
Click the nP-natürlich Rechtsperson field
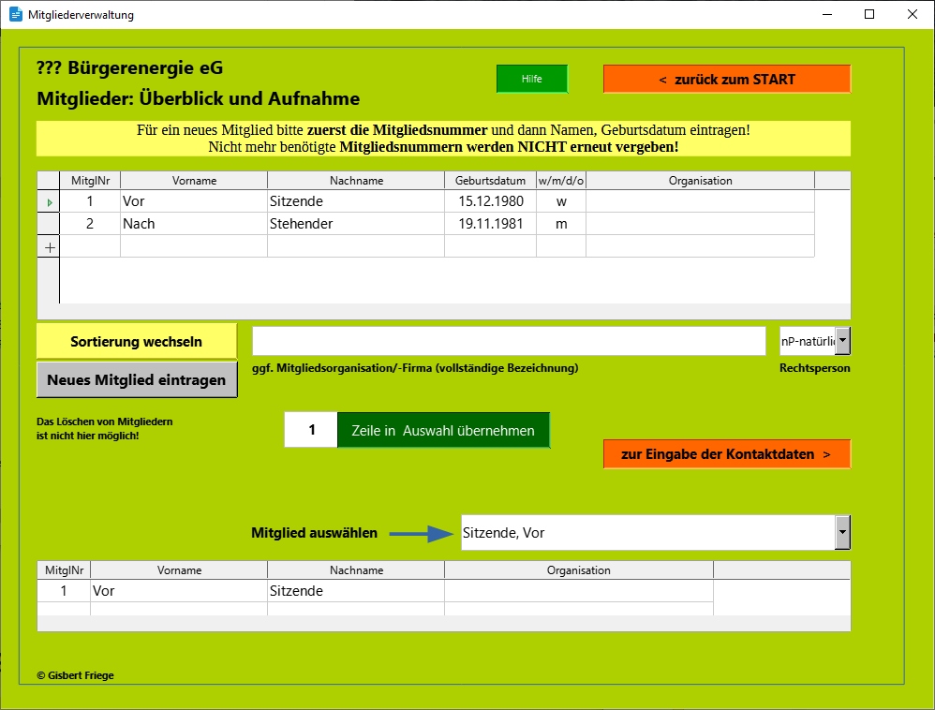[x=808, y=341]
